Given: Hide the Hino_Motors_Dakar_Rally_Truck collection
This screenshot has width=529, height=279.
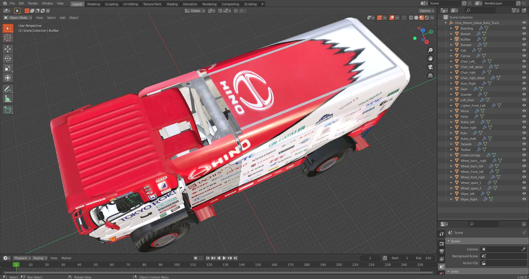Looking at the screenshot, I should (524, 23).
